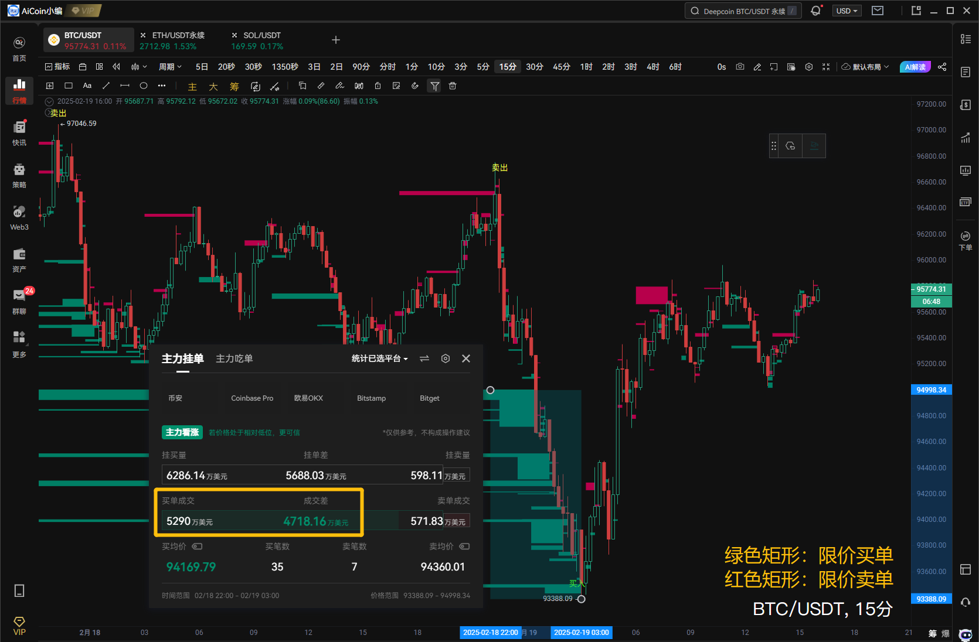This screenshot has width=979, height=642.
Task: Click the screenshot camera icon in chart toolbar
Action: (740, 67)
